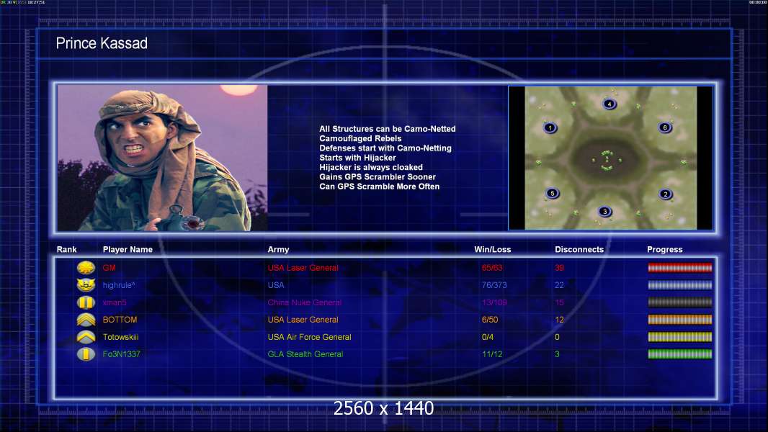Click Fo3N1337's disconnects value 3
Viewport: 768px width, 432px height.
(557, 354)
